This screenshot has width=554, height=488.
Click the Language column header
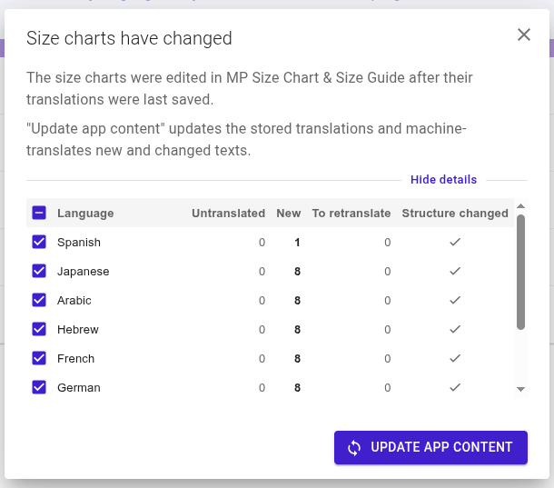click(85, 214)
